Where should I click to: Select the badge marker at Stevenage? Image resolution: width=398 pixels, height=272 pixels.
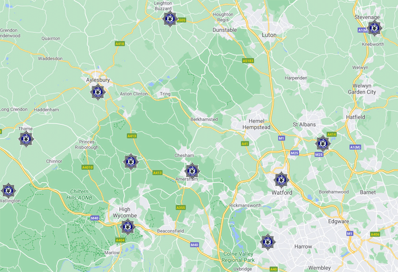[375, 28]
